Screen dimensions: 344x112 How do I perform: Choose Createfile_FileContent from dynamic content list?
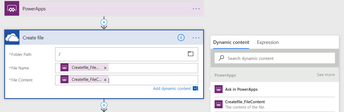245,102
